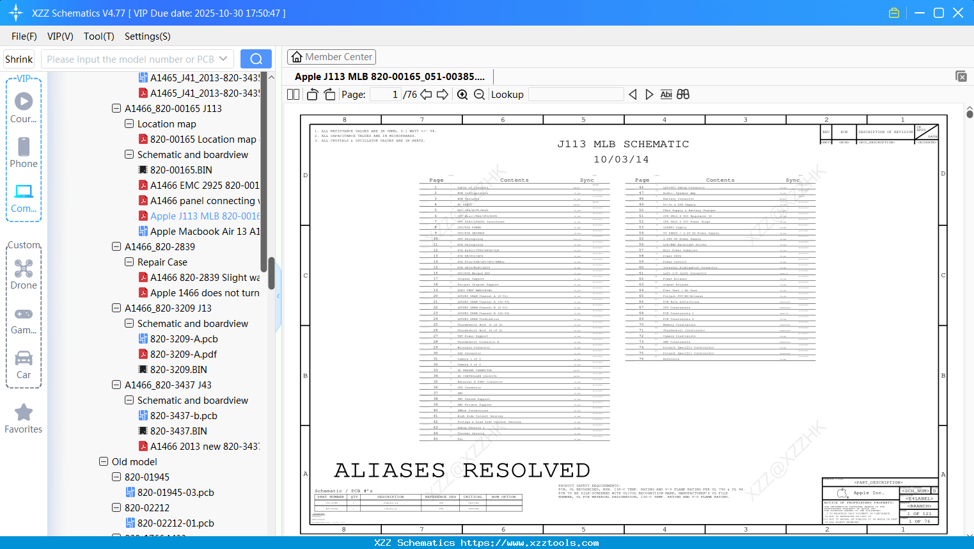The image size is (974, 549).
Task: Open Favorites star in sidebar
Action: click(24, 418)
